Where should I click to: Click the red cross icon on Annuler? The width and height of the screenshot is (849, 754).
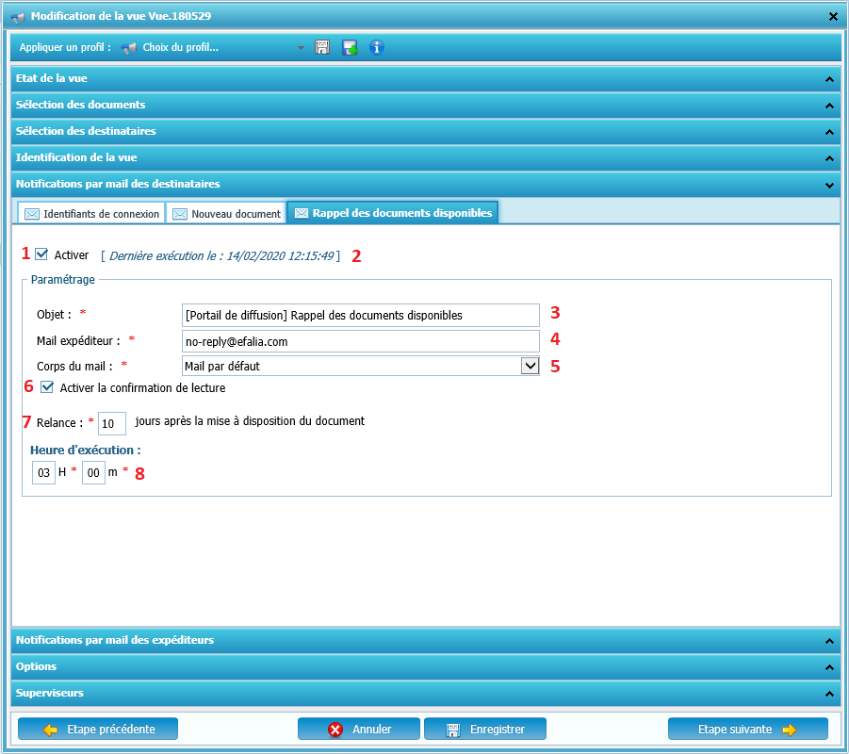coord(335,729)
